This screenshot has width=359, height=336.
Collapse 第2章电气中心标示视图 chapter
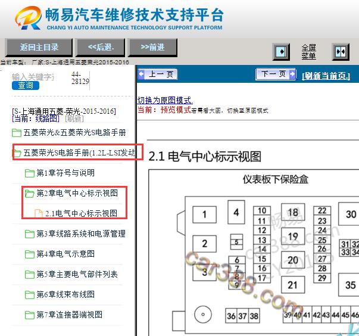pyautogui.click(x=77, y=193)
